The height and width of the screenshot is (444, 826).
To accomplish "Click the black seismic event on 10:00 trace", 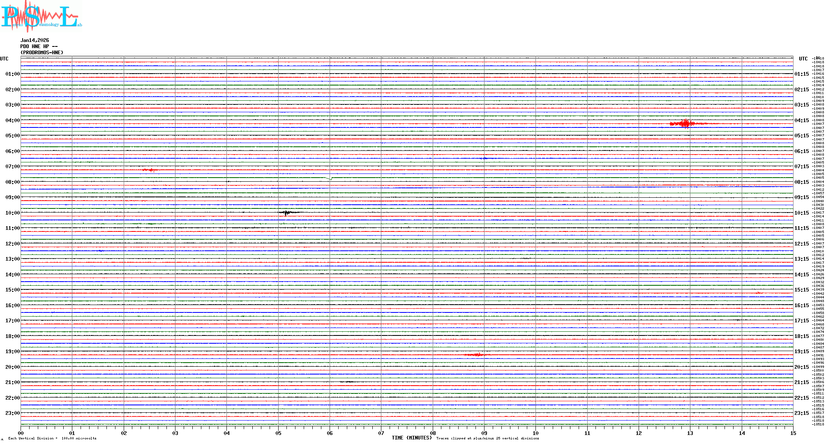I will point(286,213).
